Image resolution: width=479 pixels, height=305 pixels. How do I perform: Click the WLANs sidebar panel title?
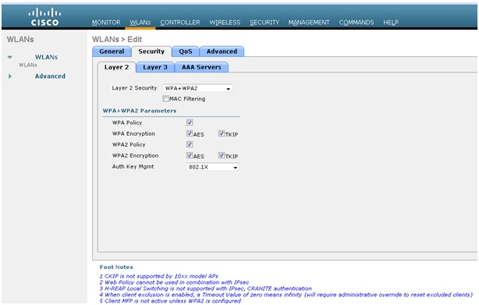click(x=20, y=39)
